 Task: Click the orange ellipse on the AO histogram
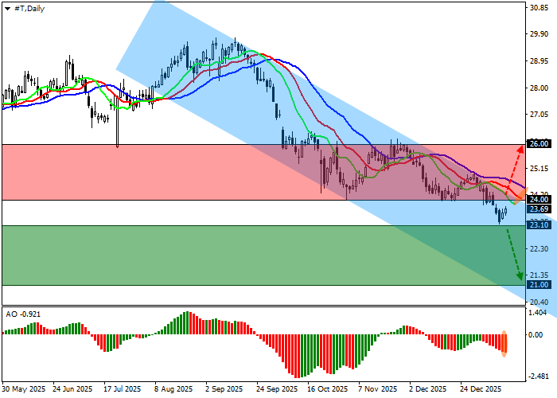click(x=504, y=341)
